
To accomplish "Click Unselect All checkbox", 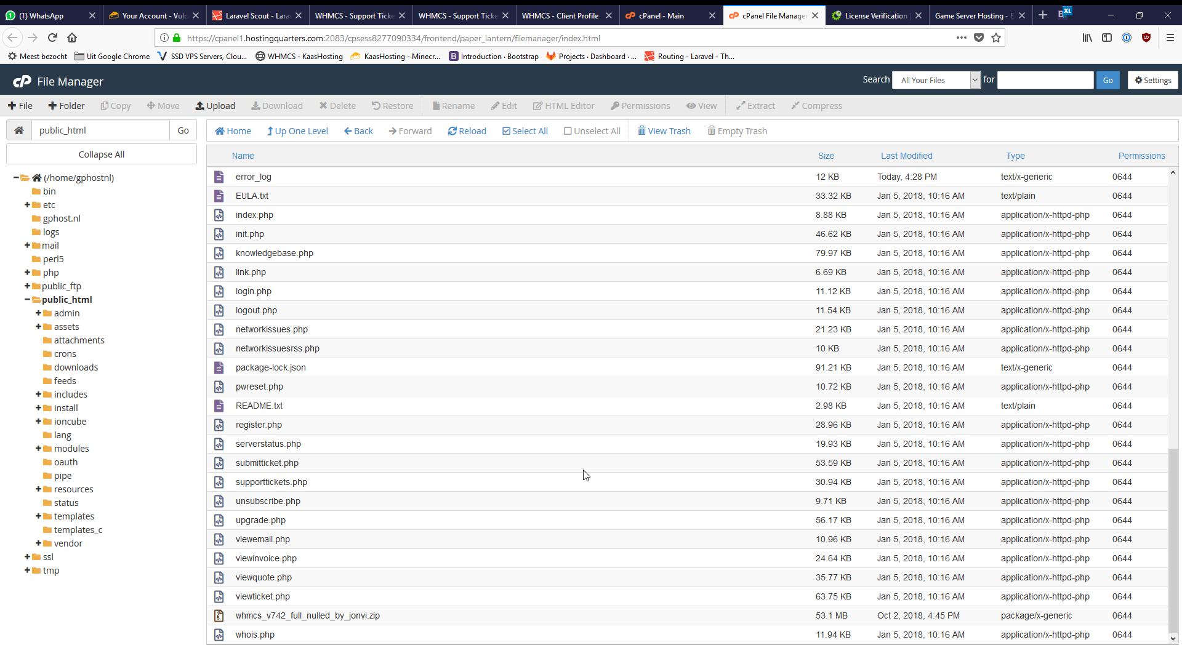I will coord(592,131).
